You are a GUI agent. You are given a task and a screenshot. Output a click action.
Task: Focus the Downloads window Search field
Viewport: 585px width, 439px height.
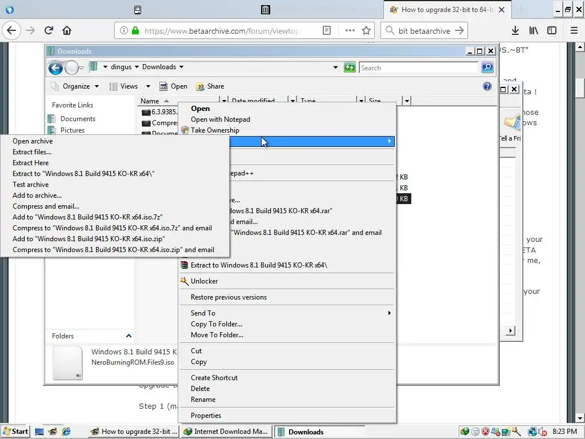click(x=418, y=67)
